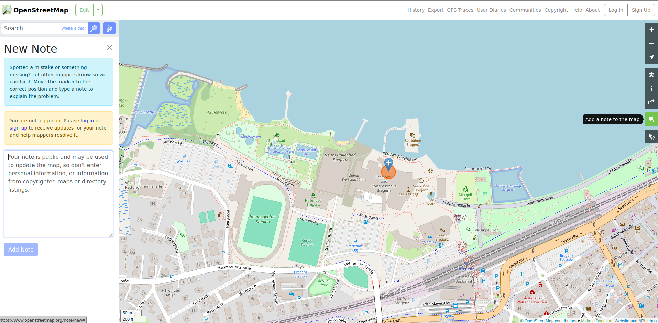
Task: Open Communities page
Action: [525, 10]
